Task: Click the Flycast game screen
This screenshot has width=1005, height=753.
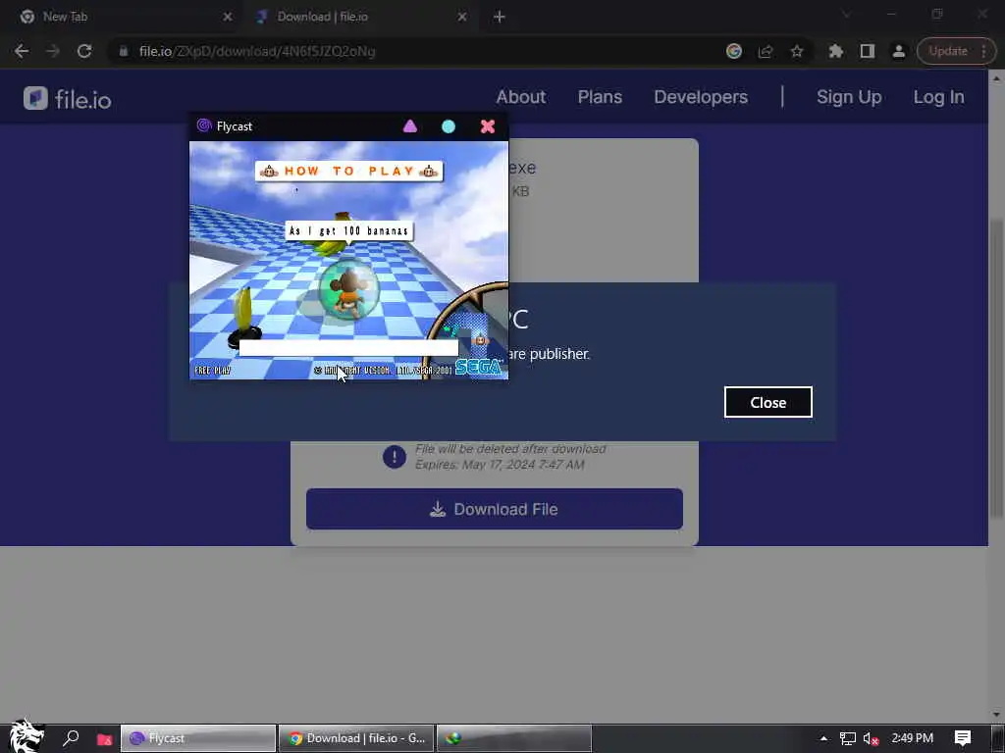Action: click(348, 260)
